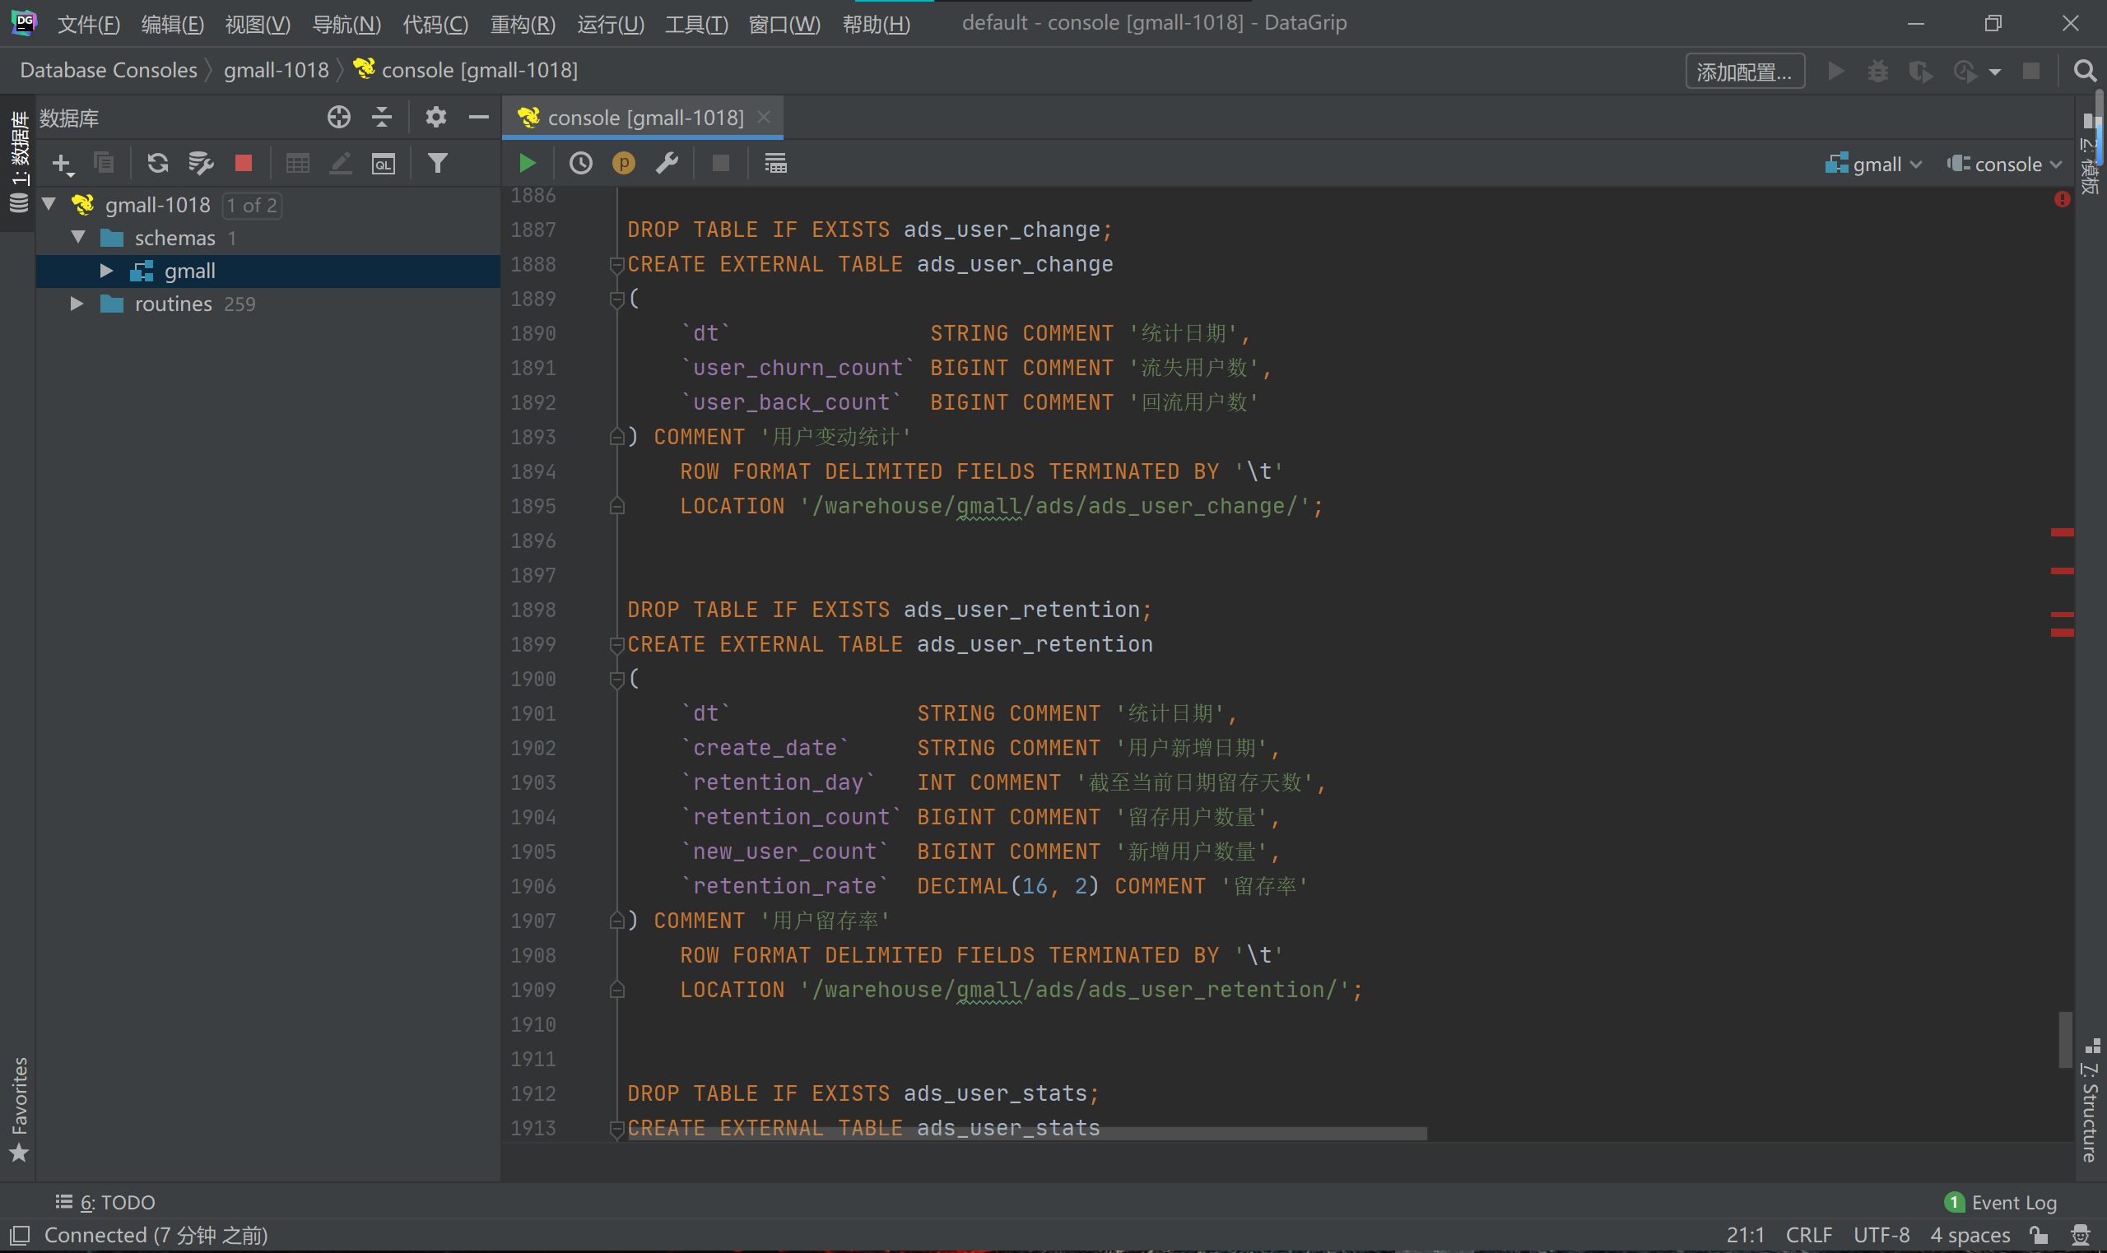Open the gmall schema dropdown in the console toolbar
The width and height of the screenshot is (2107, 1253).
click(x=1874, y=164)
